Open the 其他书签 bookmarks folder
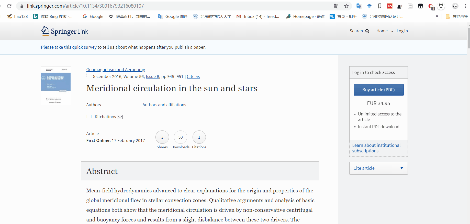 (457, 16)
